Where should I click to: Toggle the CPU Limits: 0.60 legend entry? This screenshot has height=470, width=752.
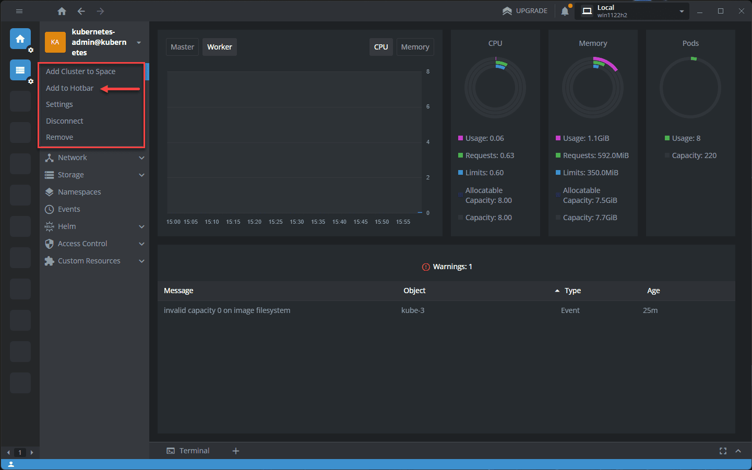point(481,173)
